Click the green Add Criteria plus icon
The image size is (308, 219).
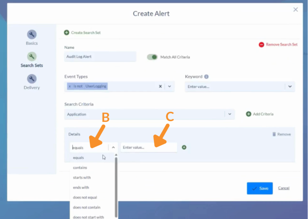coord(249,114)
